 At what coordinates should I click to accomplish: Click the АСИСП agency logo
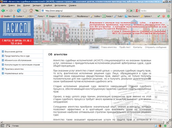click(17, 29)
